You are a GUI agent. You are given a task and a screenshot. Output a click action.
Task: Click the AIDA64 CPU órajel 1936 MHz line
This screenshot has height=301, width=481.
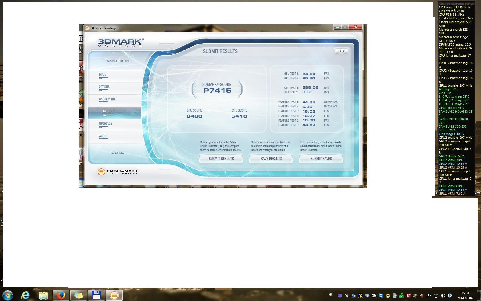click(454, 7)
